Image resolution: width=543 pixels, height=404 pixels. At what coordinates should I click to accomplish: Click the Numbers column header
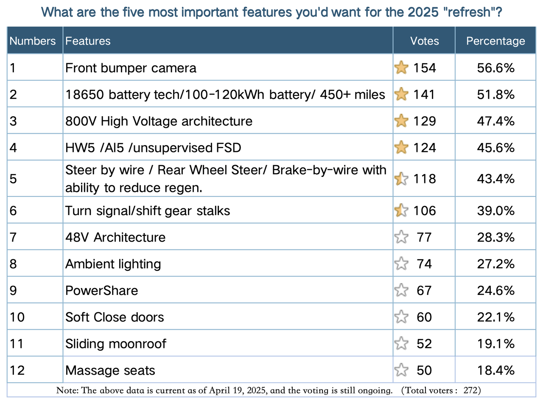tap(33, 41)
